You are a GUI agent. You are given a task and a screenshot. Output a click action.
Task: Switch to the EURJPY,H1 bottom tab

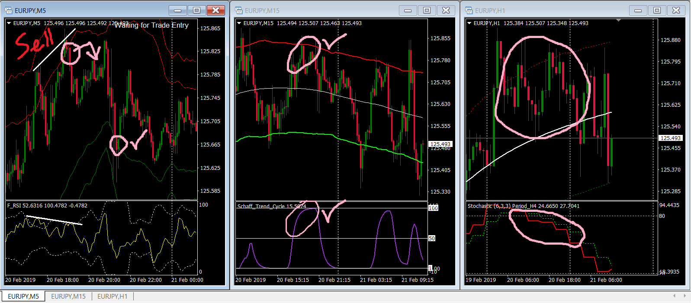tap(112, 296)
